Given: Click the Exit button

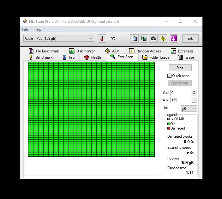Looking at the screenshot, I should click(x=190, y=39).
